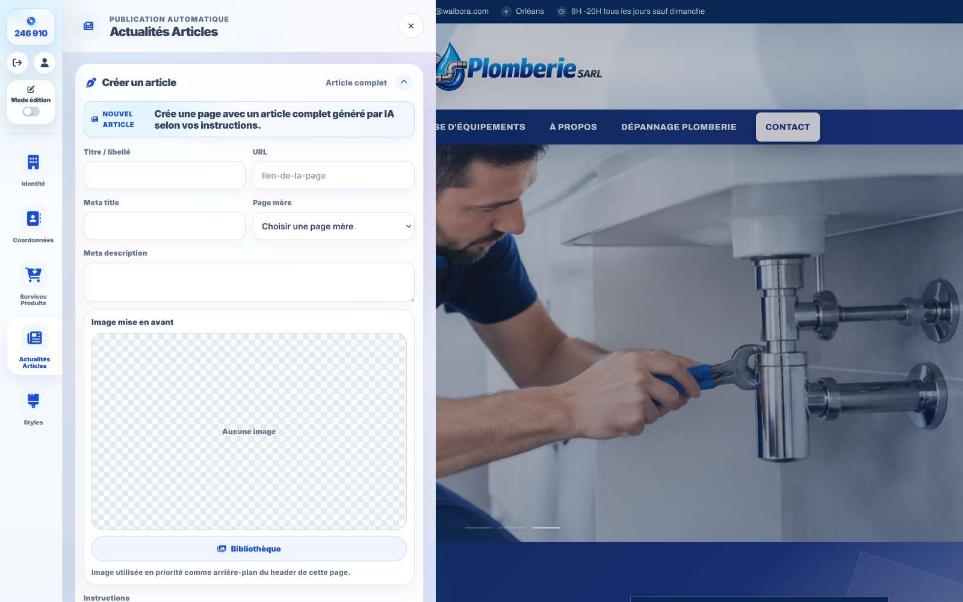
Task: Click the Plomberie SARL logo
Action: [x=519, y=67]
